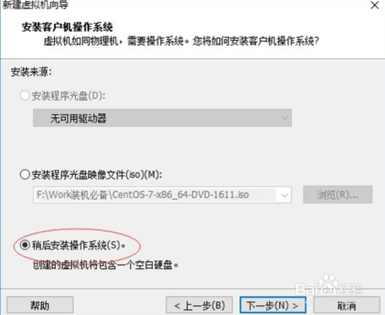This screenshot has width=385, height=315.
Task: Click the 浏览(R)... browse button
Action: 338,195
